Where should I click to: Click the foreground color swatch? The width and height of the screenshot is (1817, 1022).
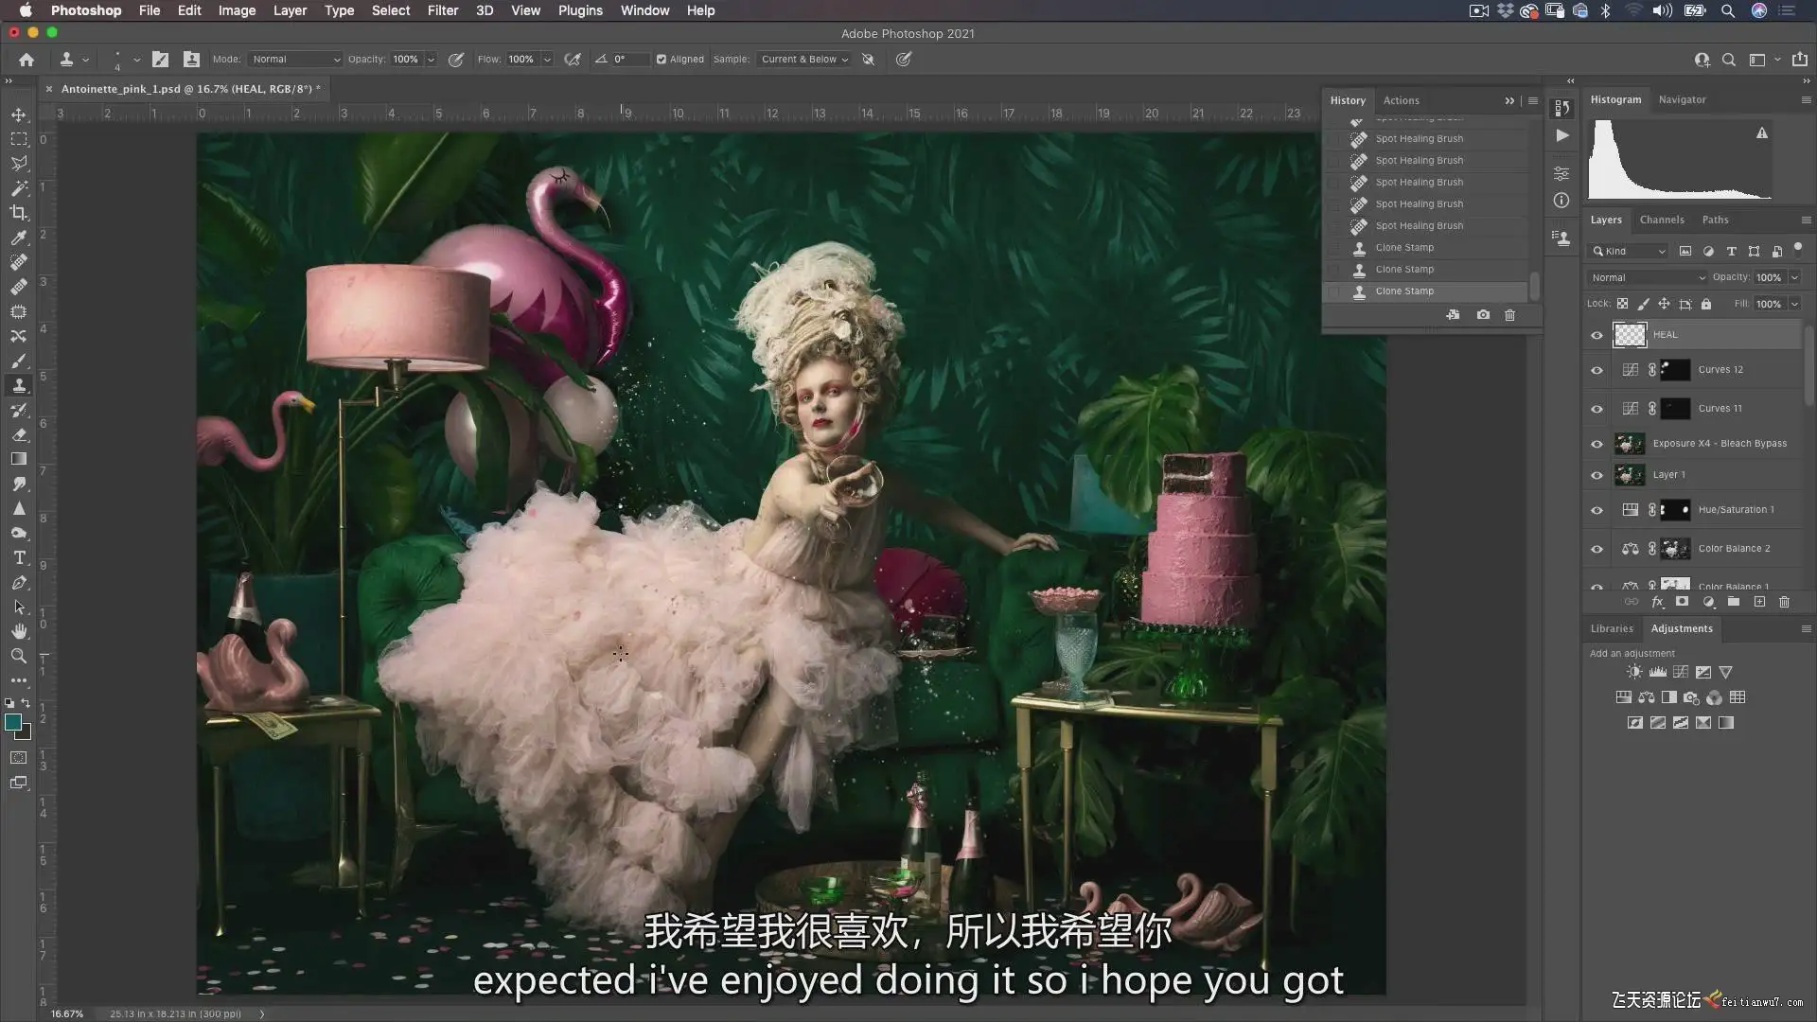[13, 723]
